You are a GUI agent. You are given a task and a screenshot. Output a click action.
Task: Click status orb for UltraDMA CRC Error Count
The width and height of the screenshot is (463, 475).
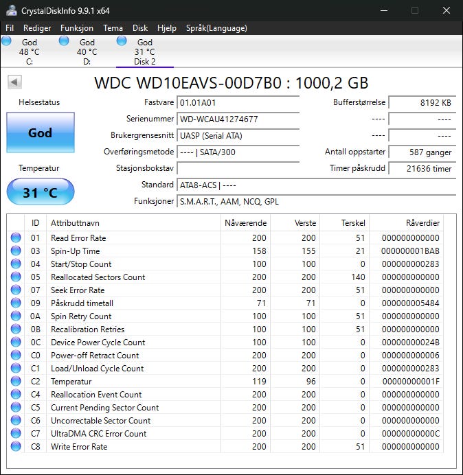point(16,433)
